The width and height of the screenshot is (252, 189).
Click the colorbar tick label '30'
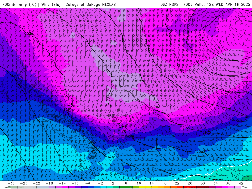pyautogui.click(x=203, y=183)
